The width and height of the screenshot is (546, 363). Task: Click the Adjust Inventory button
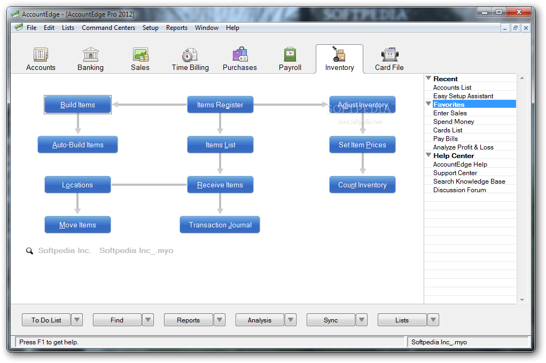[363, 105]
